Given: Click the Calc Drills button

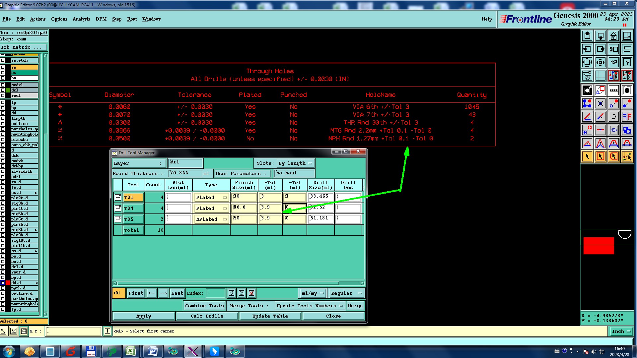Looking at the screenshot, I should (x=207, y=316).
